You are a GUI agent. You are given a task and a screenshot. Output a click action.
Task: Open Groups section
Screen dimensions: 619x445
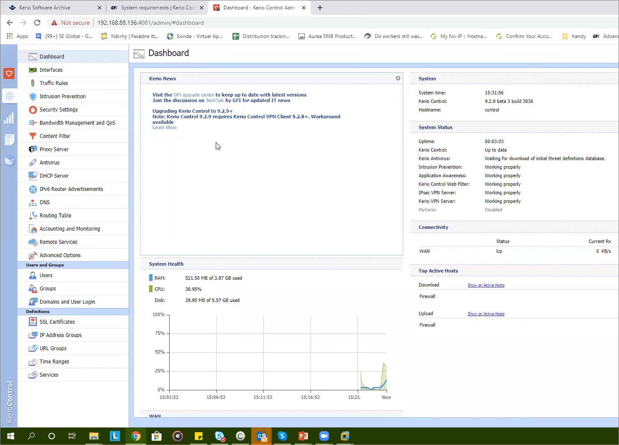73,288
